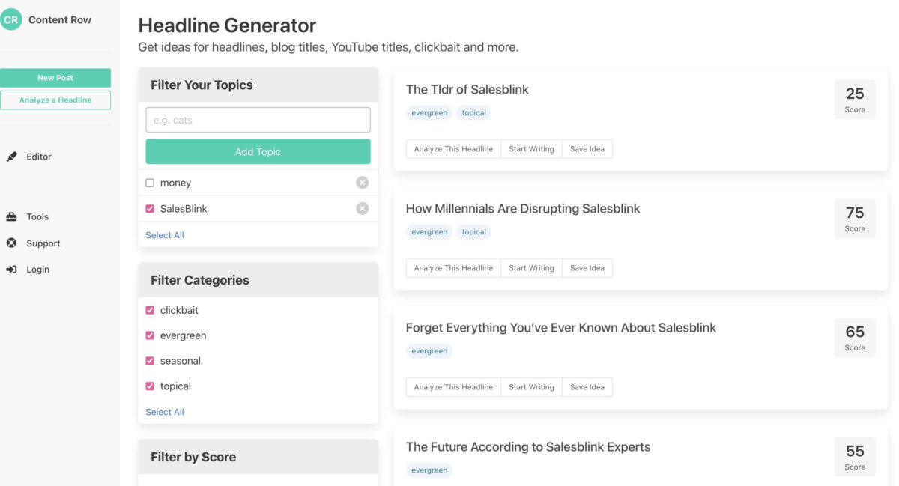Disable the seasonal category filter
Viewport: 899px width, 486px height.
tap(149, 360)
